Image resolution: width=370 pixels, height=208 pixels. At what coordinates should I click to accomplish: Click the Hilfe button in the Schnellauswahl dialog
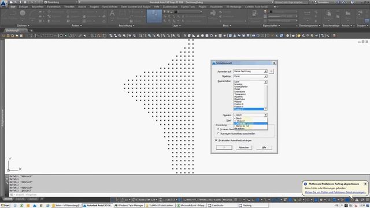click(264, 147)
